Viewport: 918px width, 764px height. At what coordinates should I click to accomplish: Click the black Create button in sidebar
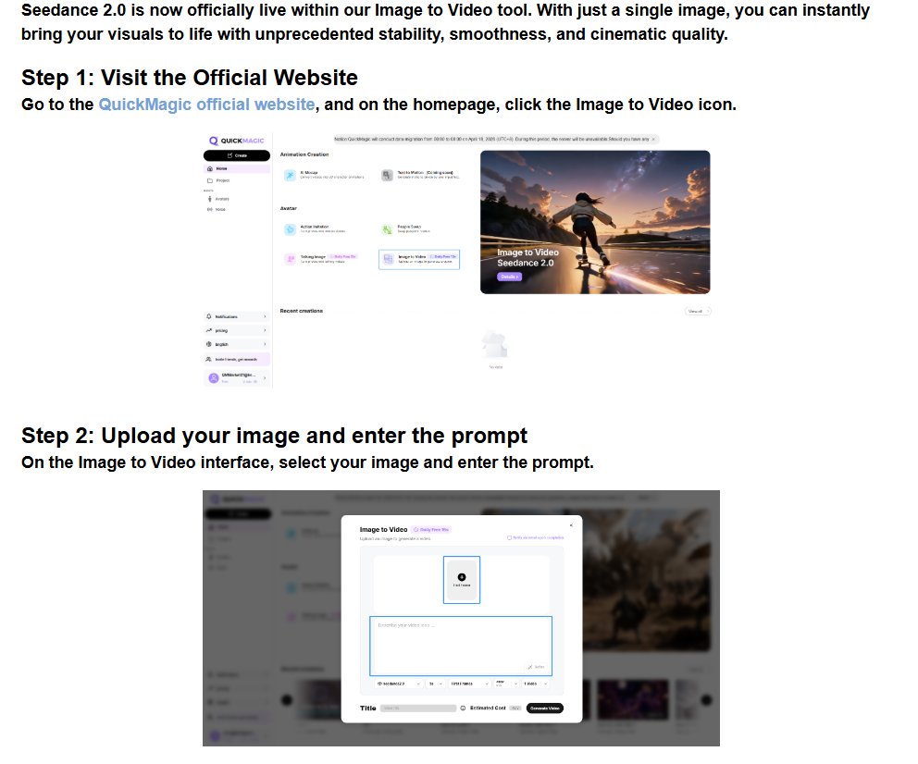237,155
